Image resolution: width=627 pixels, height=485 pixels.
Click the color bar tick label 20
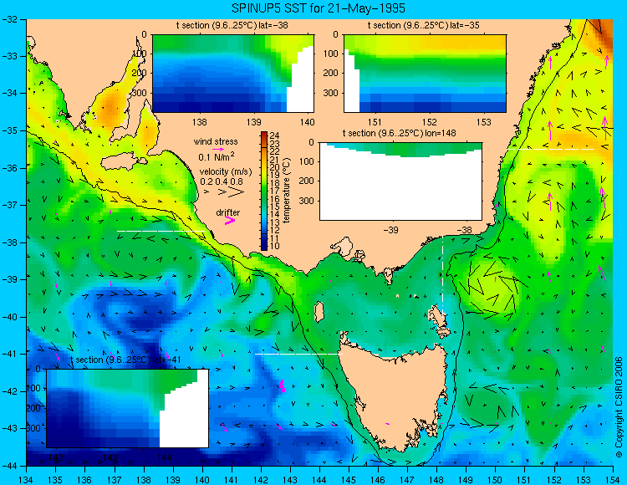[274, 166]
